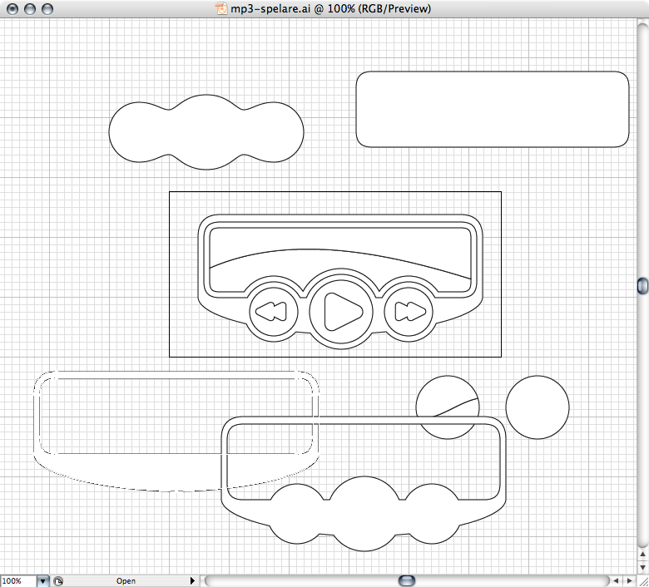Select the rewind double-arrow icon shape
Viewport: 649px width, 587px height.
(272, 312)
